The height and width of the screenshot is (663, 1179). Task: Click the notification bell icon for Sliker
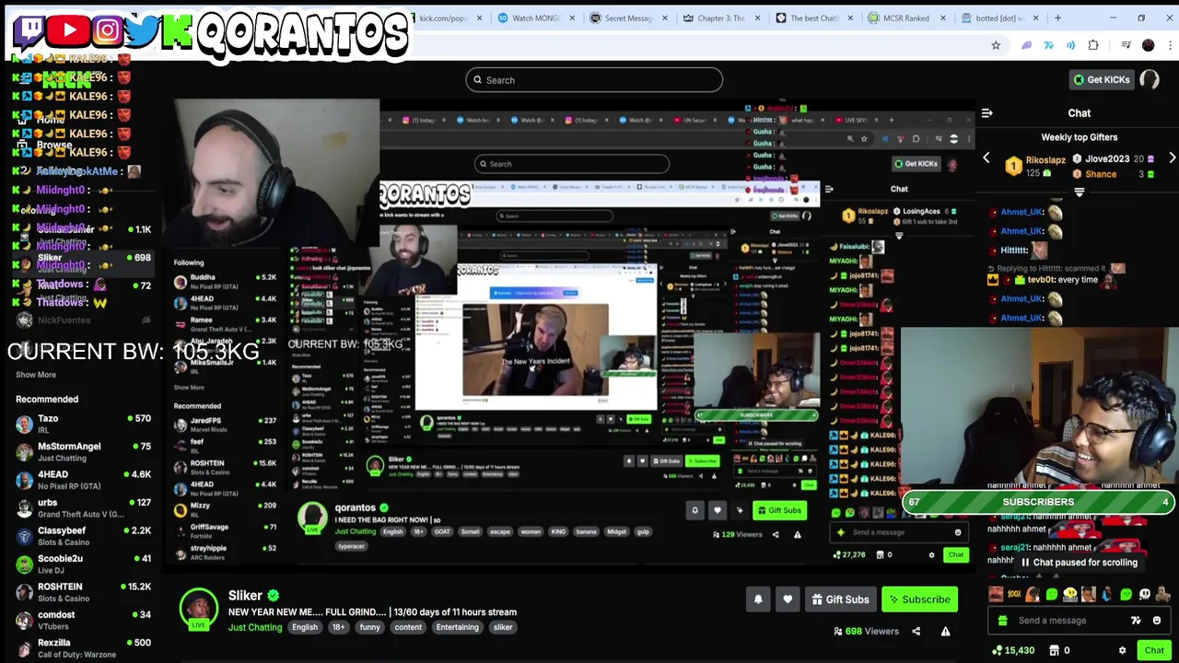pyautogui.click(x=758, y=599)
